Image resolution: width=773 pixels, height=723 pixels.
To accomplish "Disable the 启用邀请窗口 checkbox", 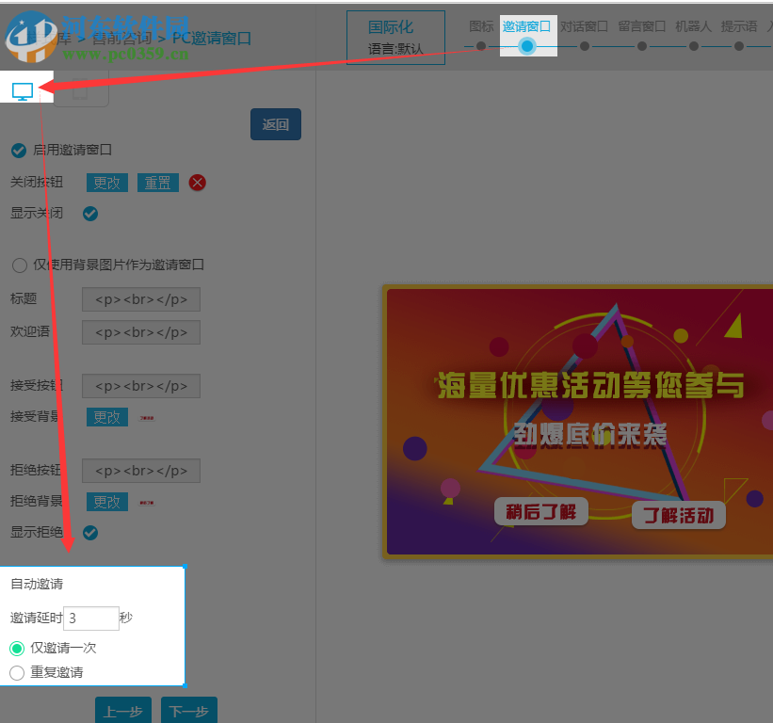I will tap(19, 150).
